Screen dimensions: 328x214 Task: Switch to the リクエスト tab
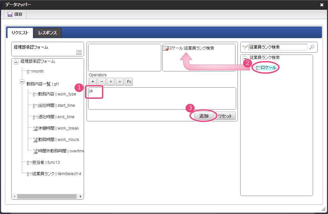[20, 33]
